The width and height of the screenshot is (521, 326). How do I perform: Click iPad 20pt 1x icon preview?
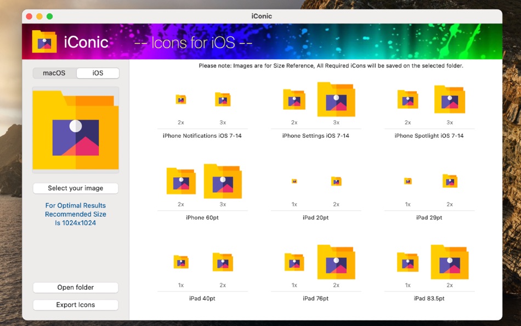coord(294,181)
